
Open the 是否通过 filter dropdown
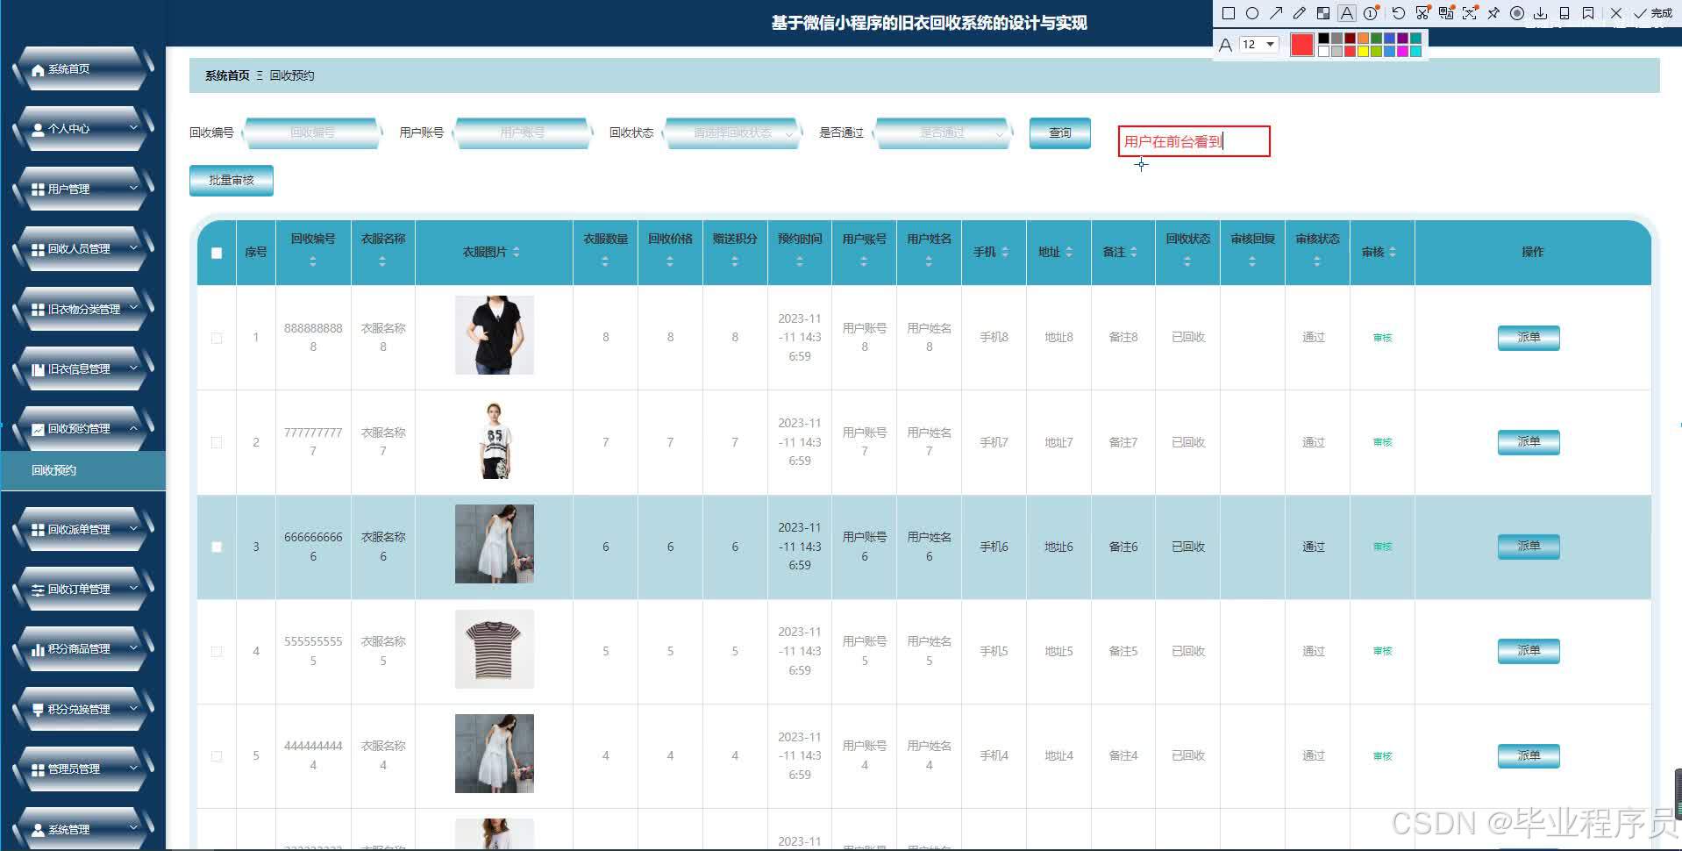[x=943, y=132]
